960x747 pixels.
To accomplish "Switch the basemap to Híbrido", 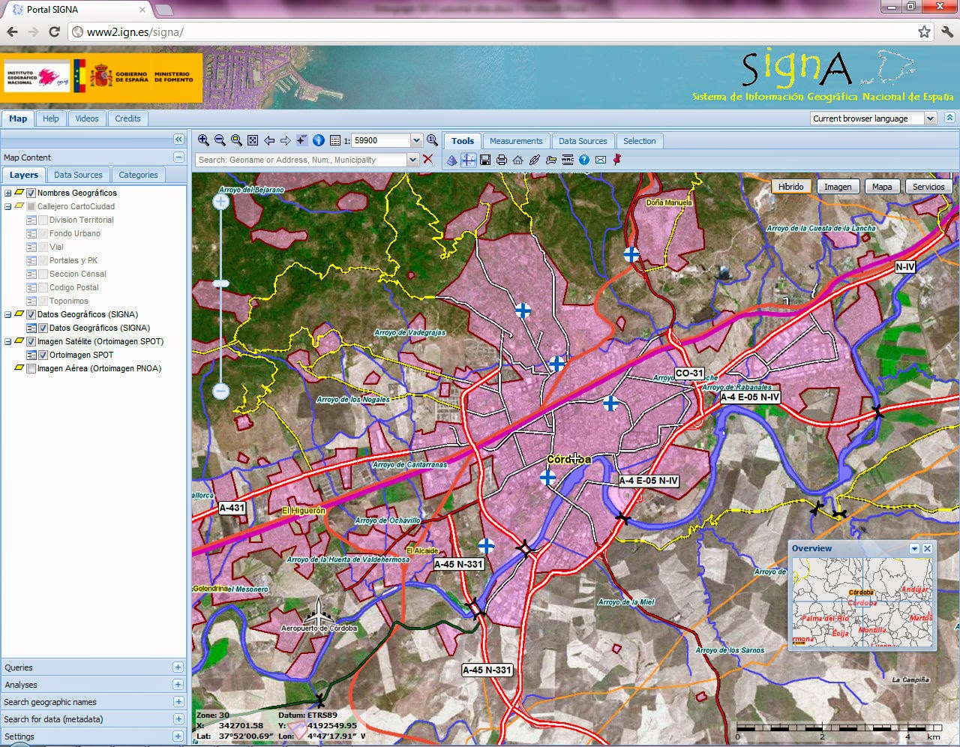I will (x=790, y=186).
